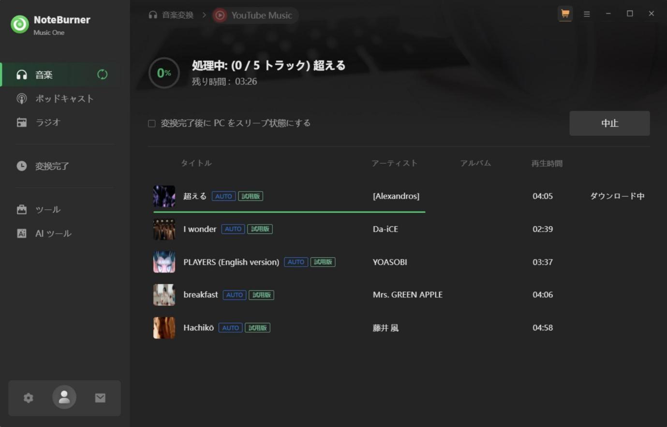The height and width of the screenshot is (427, 667).
Task: Click the AUTO badge on I wonder
Action: pyautogui.click(x=233, y=229)
